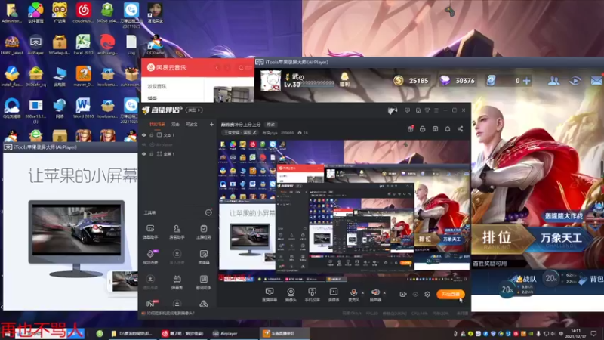Click the padlock icon in the stream header
604x340 pixels.
[x=423, y=128]
